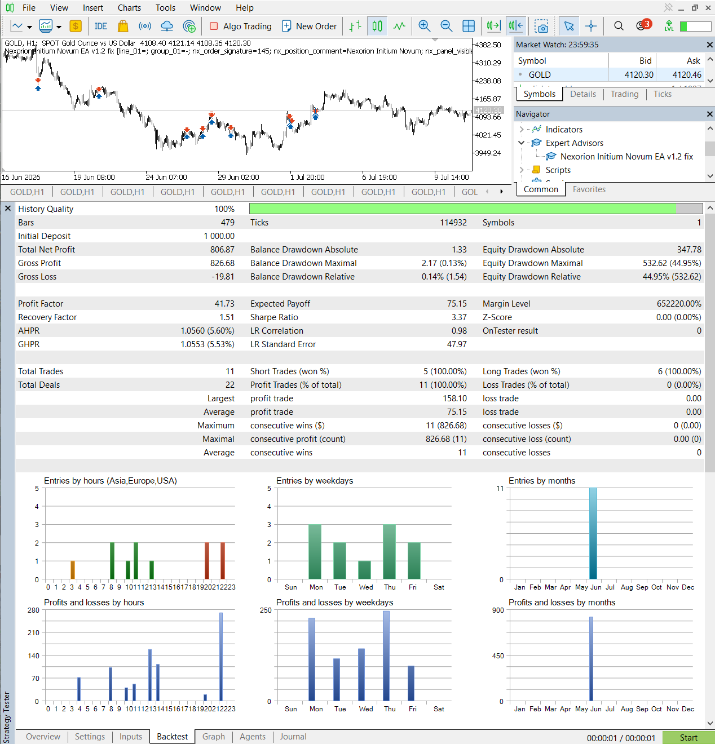This screenshot has height=744, width=715.
Task: Open the Signals broadcast icon
Action: coord(145,26)
